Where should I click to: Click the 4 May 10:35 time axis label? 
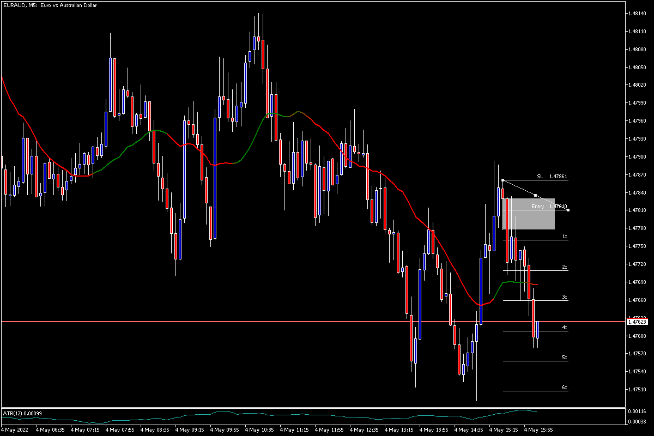pyautogui.click(x=261, y=429)
